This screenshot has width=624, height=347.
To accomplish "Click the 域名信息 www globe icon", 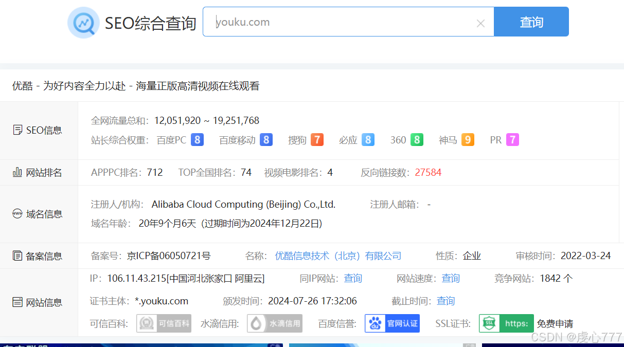I will point(17,214).
